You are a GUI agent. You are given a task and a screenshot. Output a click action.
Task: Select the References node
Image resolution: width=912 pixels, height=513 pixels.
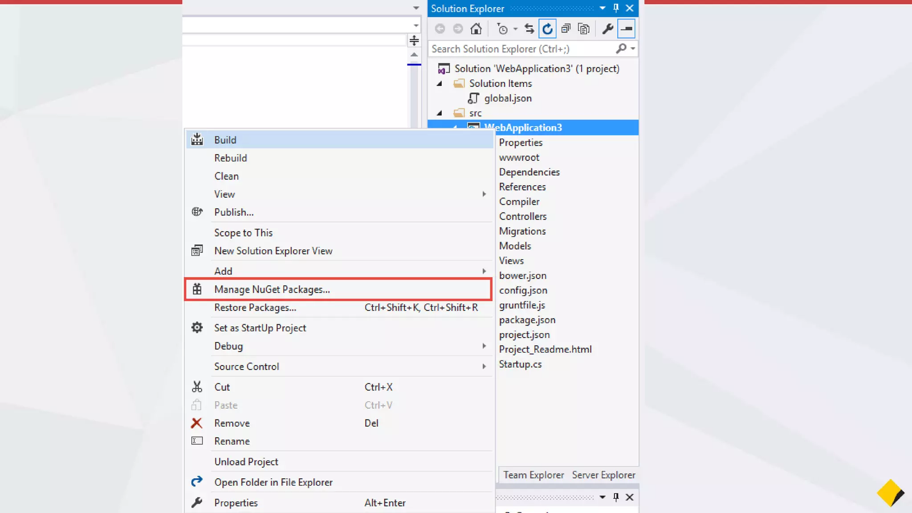click(x=522, y=187)
